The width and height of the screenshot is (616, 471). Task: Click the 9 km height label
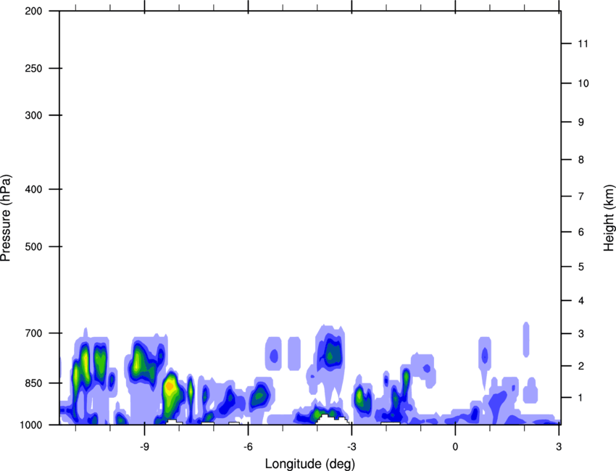pos(581,122)
